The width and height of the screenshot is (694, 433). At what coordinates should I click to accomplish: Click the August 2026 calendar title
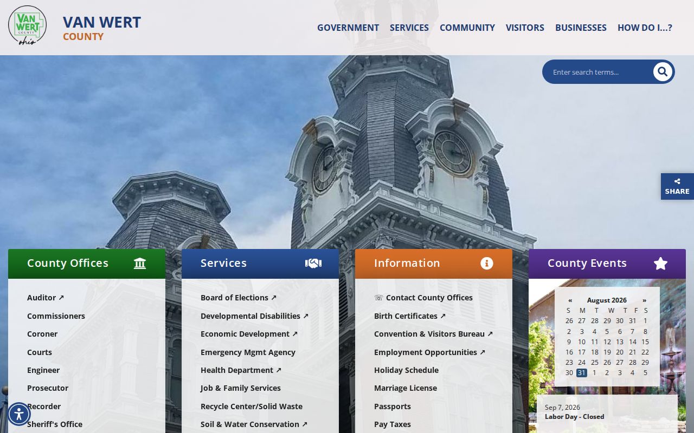(x=607, y=300)
